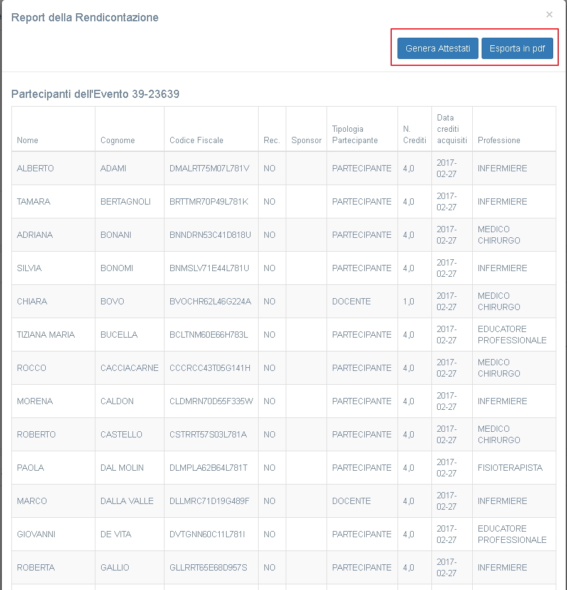This screenshot has height=590, width=567.
Task: Select the surname DAL MOLIN
Action: (122, 468)
